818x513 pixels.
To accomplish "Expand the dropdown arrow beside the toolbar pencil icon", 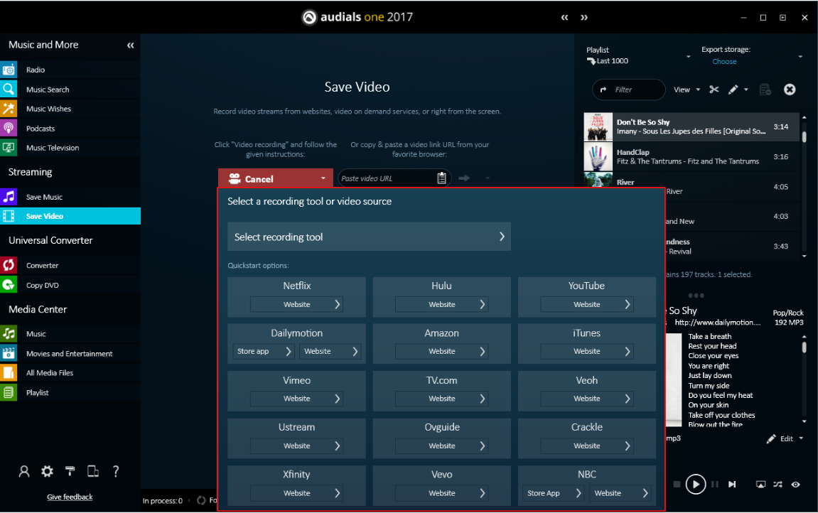I will [x=746, y=90].
